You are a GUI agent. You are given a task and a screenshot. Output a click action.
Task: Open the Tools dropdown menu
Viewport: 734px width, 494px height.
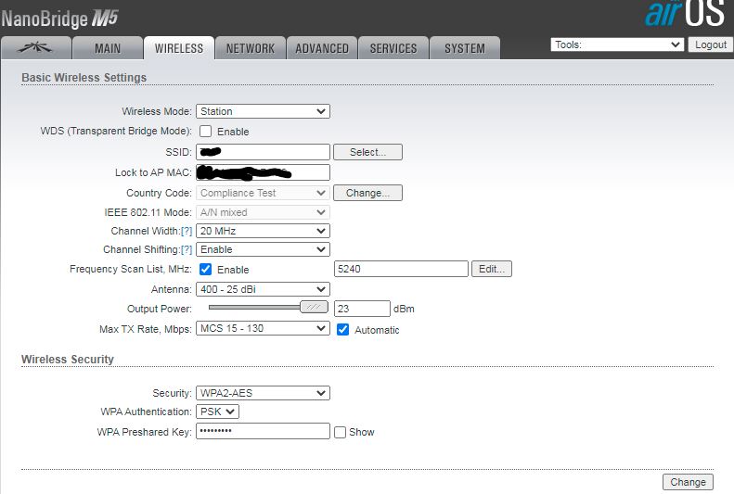tap(617, 44)
